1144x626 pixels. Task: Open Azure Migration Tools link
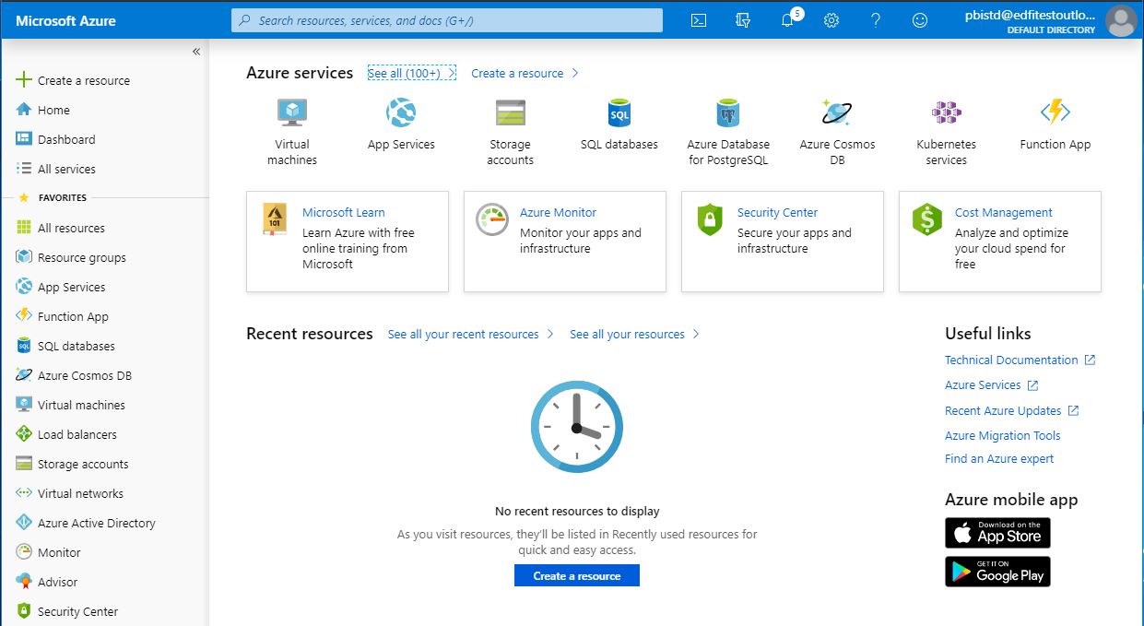tap(1003, 435)
